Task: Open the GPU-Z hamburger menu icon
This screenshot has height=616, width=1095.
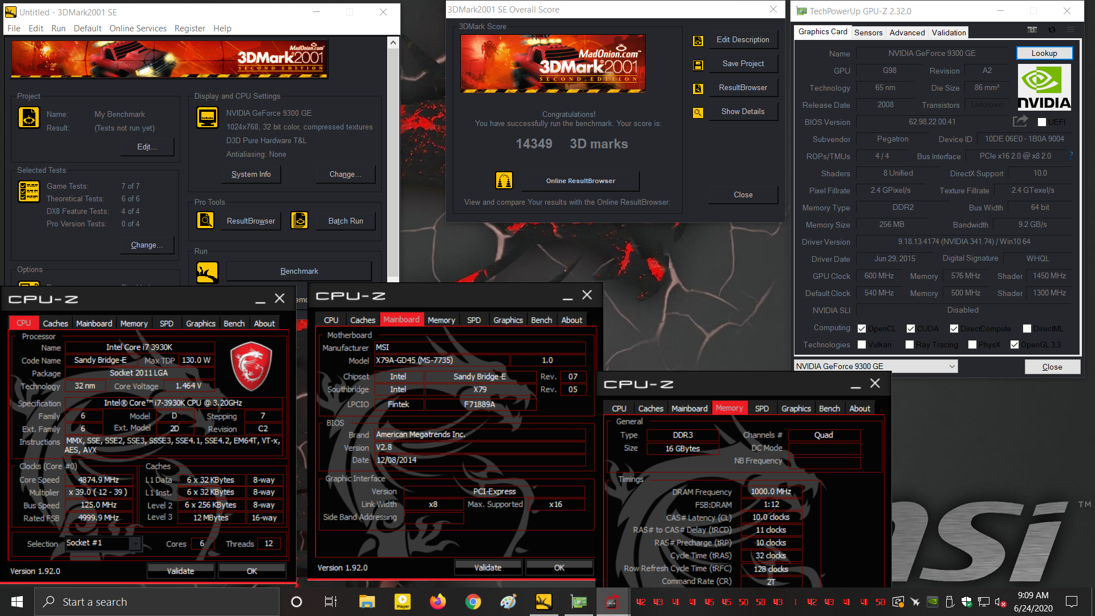Action: coord(1071,30)
